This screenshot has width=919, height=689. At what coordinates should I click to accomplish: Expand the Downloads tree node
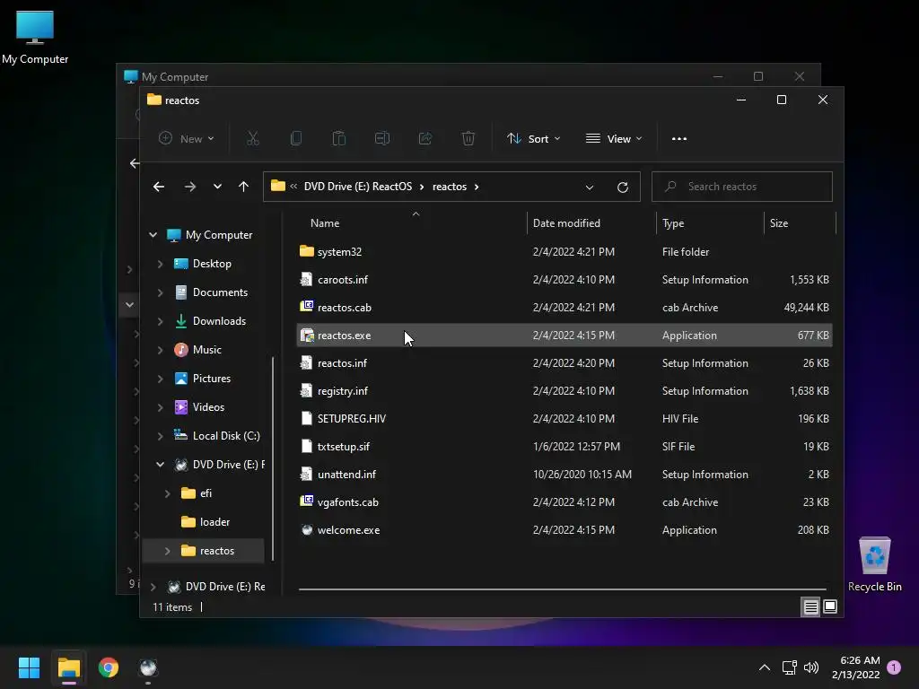160,321
